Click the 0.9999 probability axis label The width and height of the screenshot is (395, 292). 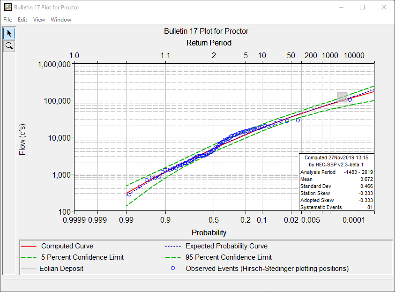(74, 220)
